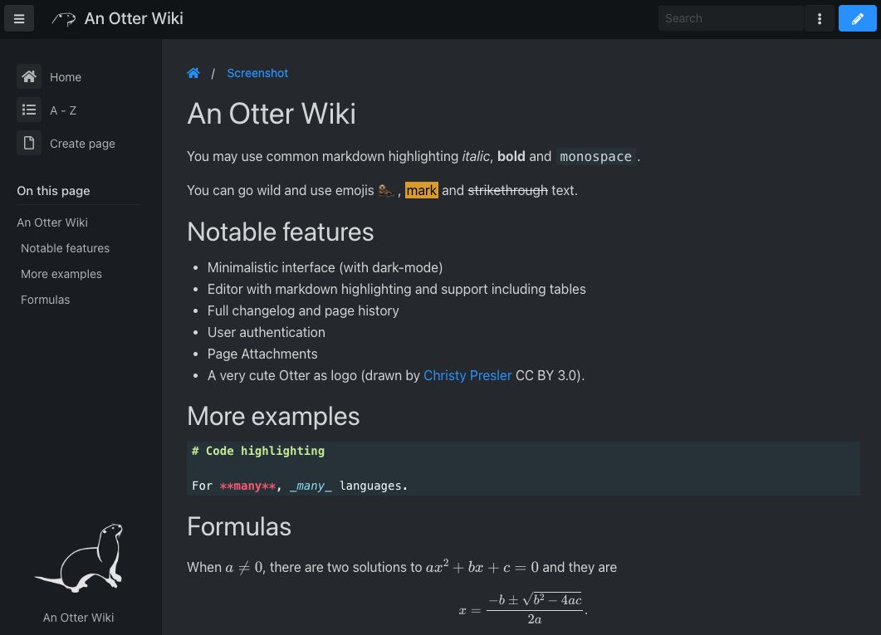The height and width of the screenshot is (635, 881).
Task: Open the sidebar hamburger menu
Action: [18, 18]
